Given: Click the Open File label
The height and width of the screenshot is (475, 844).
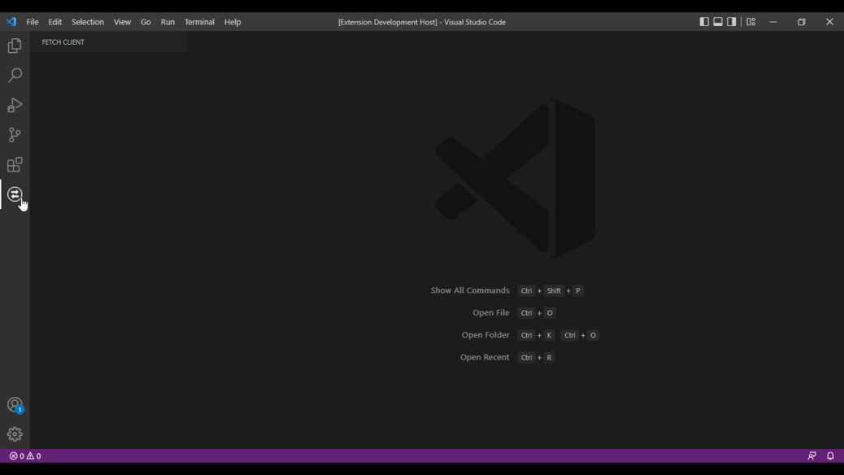Looking at the screenshot, I should coord(491,312).
